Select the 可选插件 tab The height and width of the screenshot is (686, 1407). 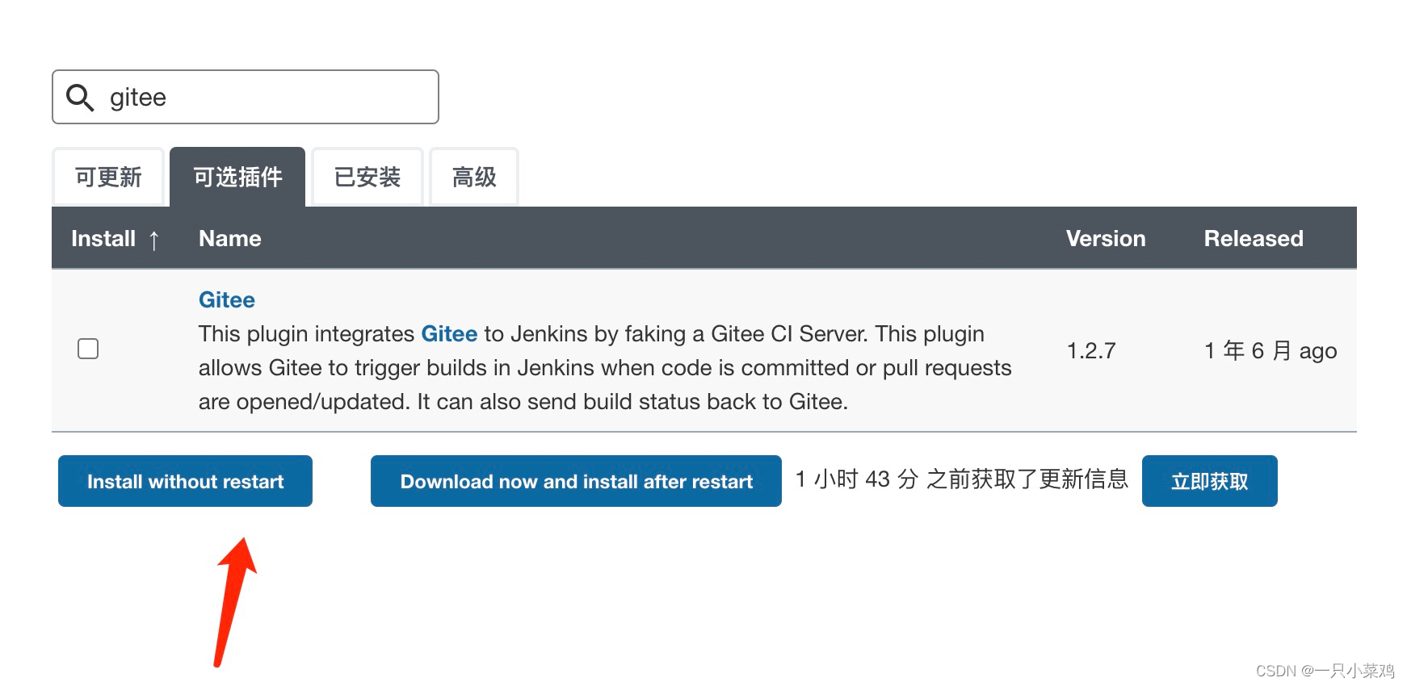coord(237,178)
